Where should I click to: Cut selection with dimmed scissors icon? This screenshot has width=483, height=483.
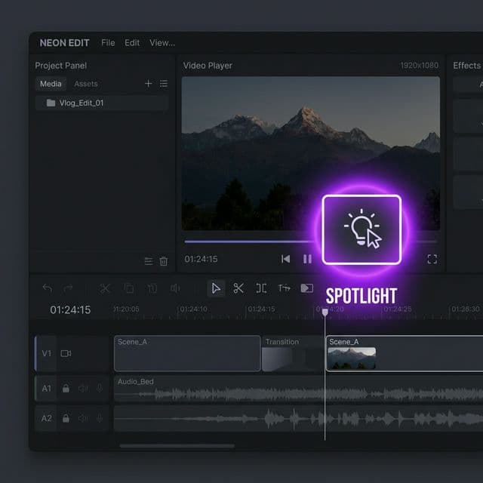104,288
